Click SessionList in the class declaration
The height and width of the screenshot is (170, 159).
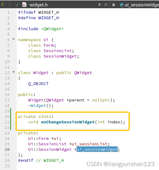point(58,51)
